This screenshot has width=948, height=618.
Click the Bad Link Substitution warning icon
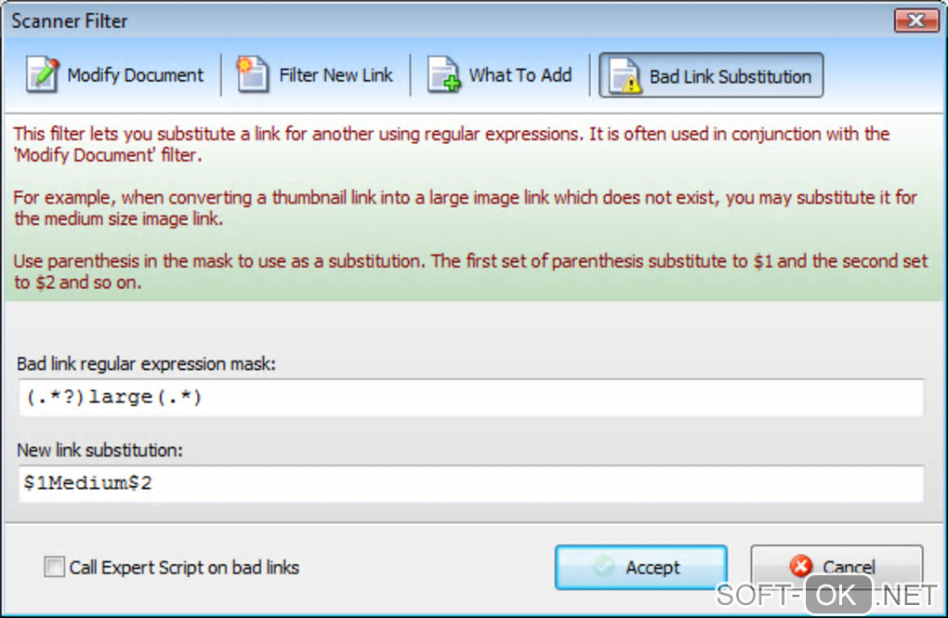[x=625, y=76]
